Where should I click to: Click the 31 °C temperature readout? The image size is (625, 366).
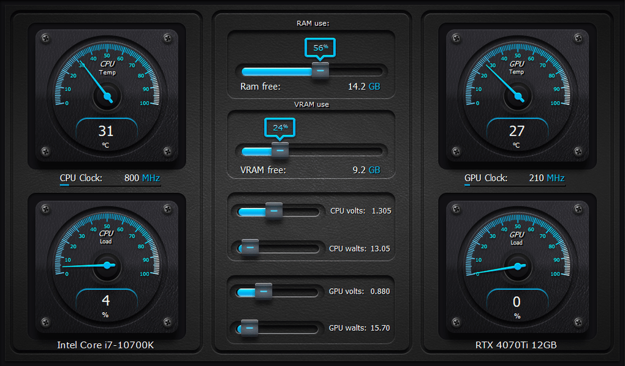point(106,131)
